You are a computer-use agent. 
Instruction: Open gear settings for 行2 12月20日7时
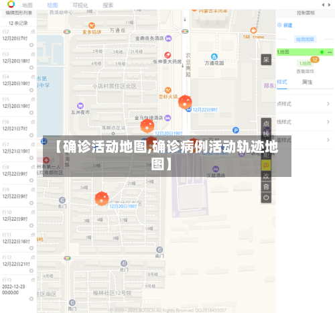(31, 45)
